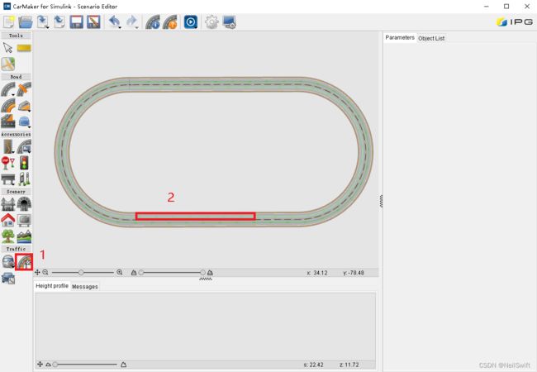This screenshot has height=372, width=537.
Task: Expand the undo arrow dropdown
Action: (x=120, y=27)
